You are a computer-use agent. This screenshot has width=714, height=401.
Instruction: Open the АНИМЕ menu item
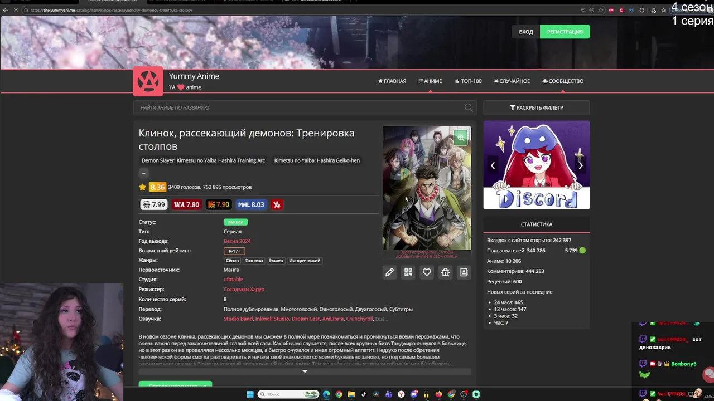tap(430, 81)
